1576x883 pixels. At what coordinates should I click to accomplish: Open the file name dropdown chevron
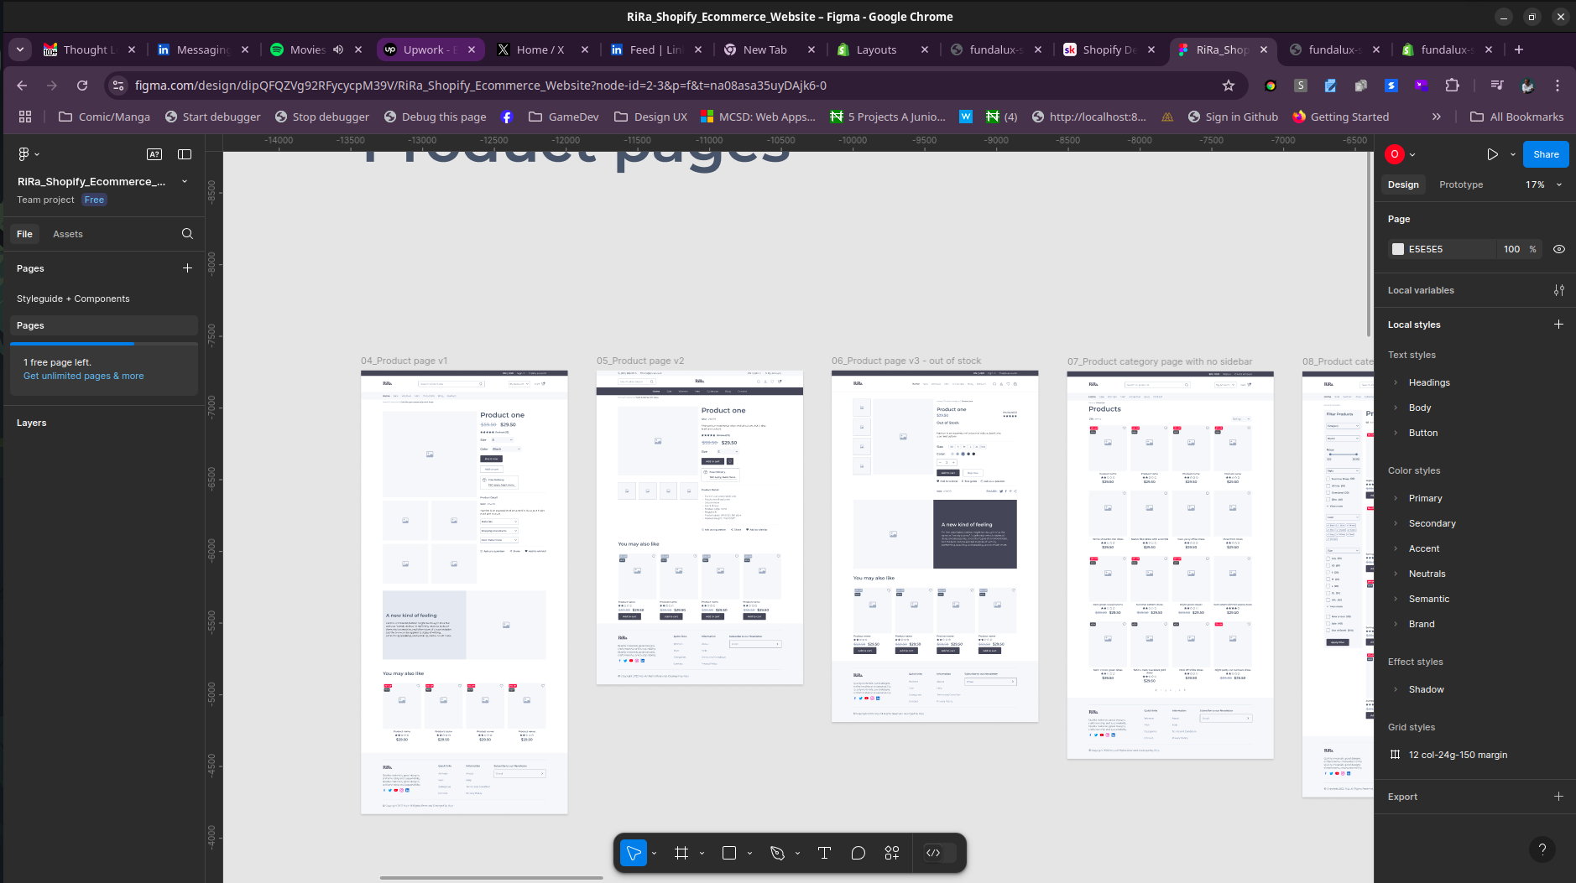click(185, 182)
